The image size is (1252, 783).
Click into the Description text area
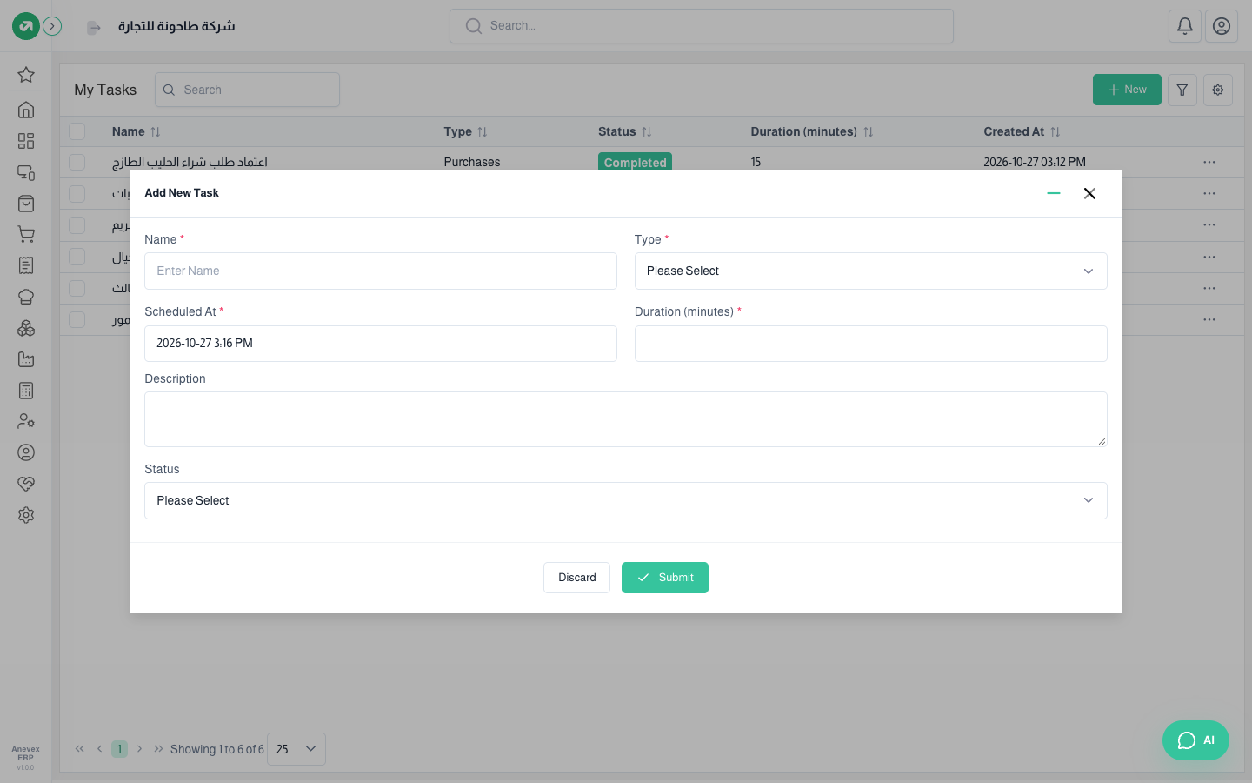coord(625,419)
